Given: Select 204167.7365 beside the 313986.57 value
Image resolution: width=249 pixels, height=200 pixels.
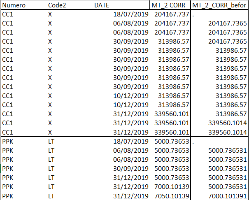Looking at the screenshot, I should 228,42.
